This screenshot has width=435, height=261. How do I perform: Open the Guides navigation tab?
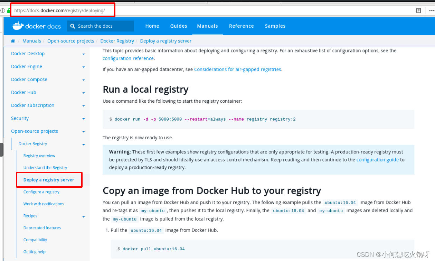click(179, 26)
